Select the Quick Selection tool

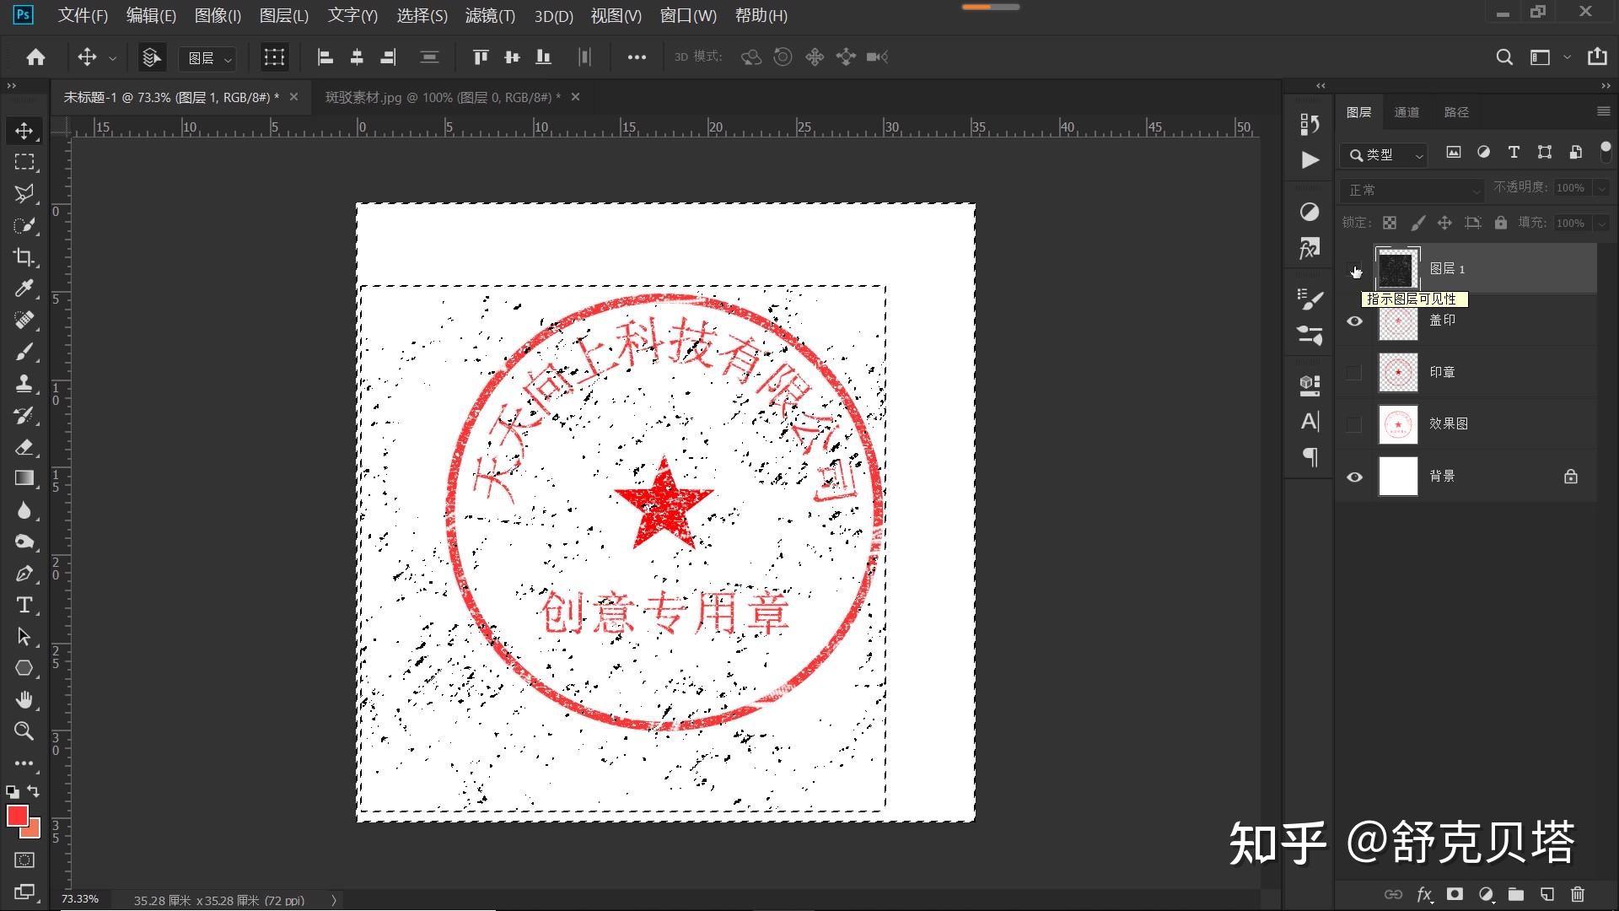coord(24,225)
